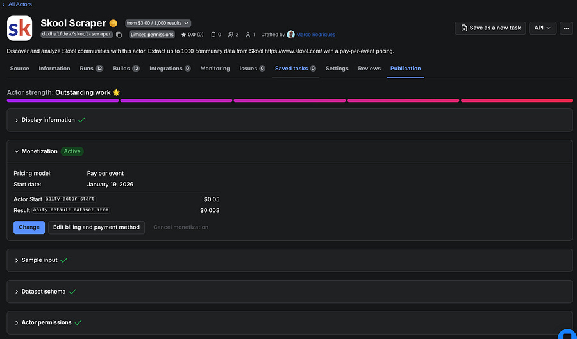577x339 pixels.
Task: Click Save as a new task button
Action: pyautogui.click(x=490, y=28)
